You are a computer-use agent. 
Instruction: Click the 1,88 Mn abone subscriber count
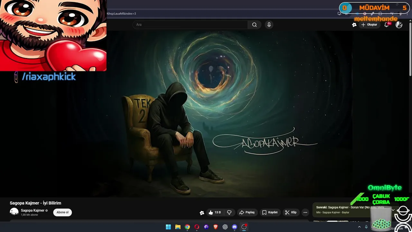pyautogui.click(x=29, y=215)
